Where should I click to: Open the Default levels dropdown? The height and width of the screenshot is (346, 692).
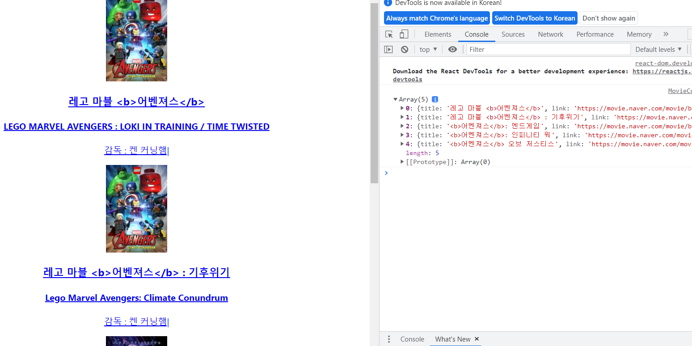pos(659,49)
